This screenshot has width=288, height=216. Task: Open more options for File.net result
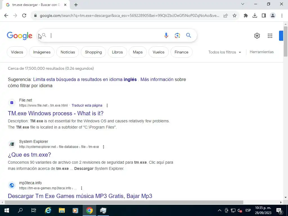107,105
